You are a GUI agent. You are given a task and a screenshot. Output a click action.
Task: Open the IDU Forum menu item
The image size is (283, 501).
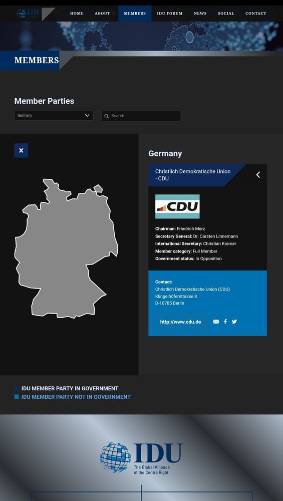(x=170, y=14)
